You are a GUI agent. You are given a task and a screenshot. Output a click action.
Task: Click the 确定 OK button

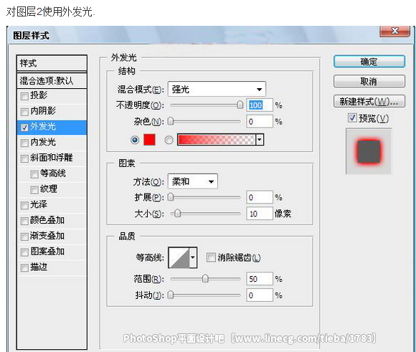point(369,62)
